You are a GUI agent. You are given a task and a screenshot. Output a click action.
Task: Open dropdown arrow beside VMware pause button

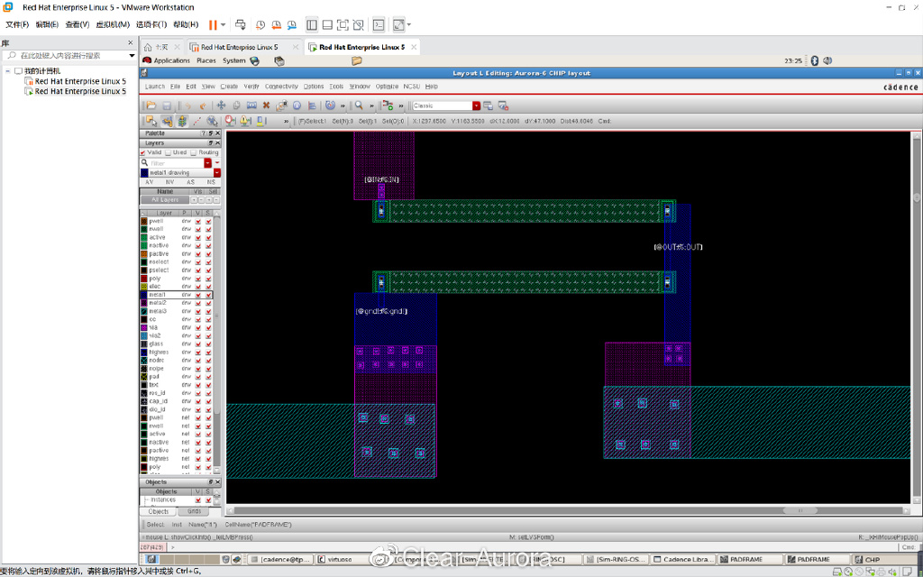pos(224,24)
